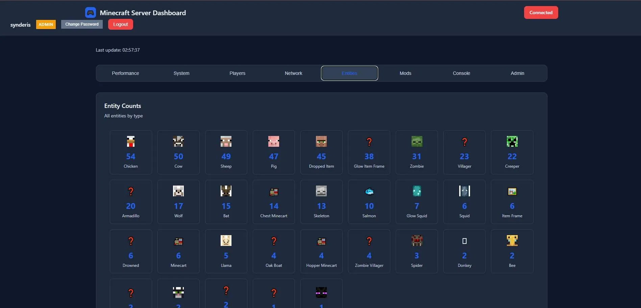
Task: Log out with the Logout button
Action: pos(121,24)
